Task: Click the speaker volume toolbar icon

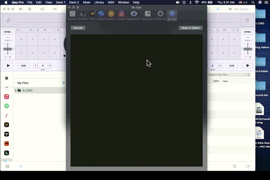Action: (21, 9)
